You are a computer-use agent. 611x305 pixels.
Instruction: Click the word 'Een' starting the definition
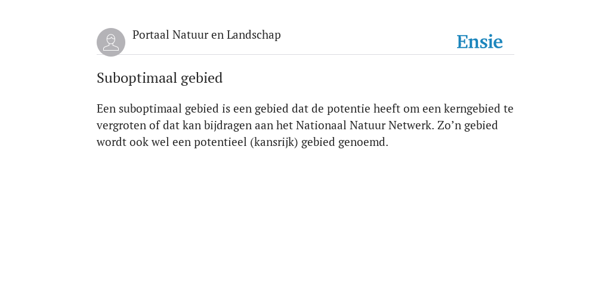pos(106,108)
